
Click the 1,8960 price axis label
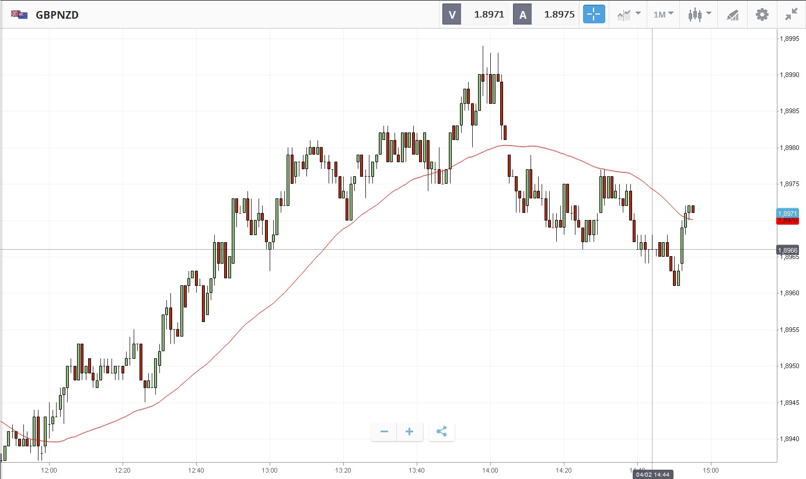point(790,293)
